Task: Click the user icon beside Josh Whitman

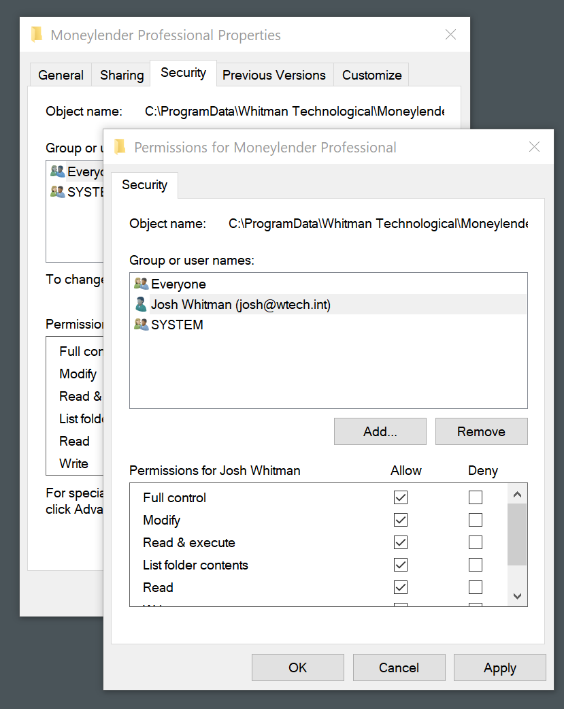Action: coord(142,304)
